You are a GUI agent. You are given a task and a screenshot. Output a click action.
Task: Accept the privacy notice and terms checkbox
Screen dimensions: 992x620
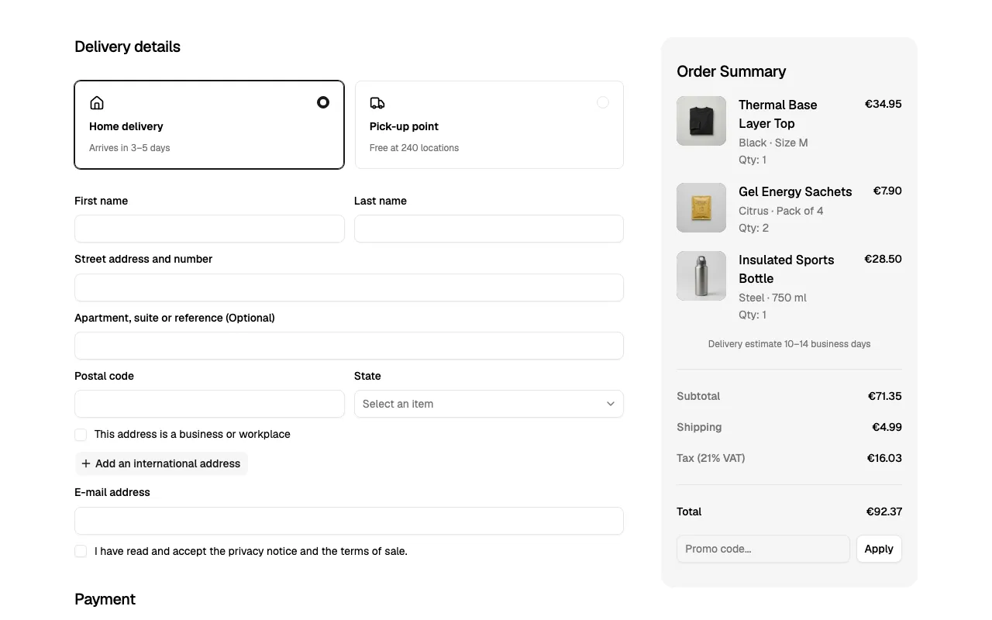click(x=81, y=551)
